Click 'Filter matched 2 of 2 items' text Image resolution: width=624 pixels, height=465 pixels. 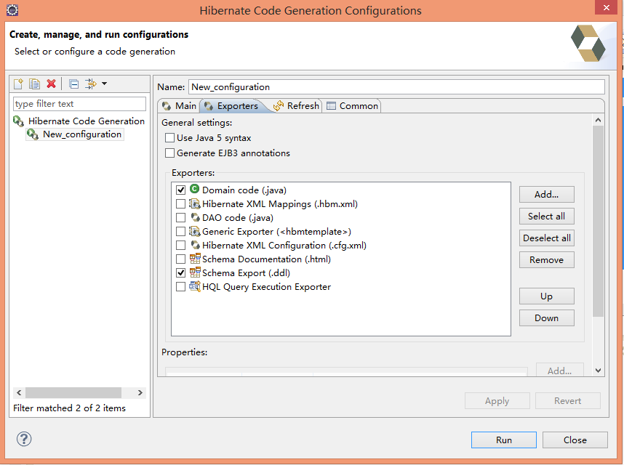click(69, 408)
